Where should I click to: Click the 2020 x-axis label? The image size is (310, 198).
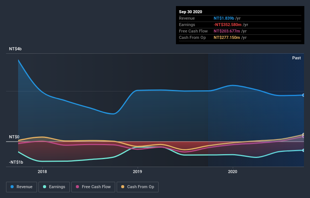click(233, 172)
